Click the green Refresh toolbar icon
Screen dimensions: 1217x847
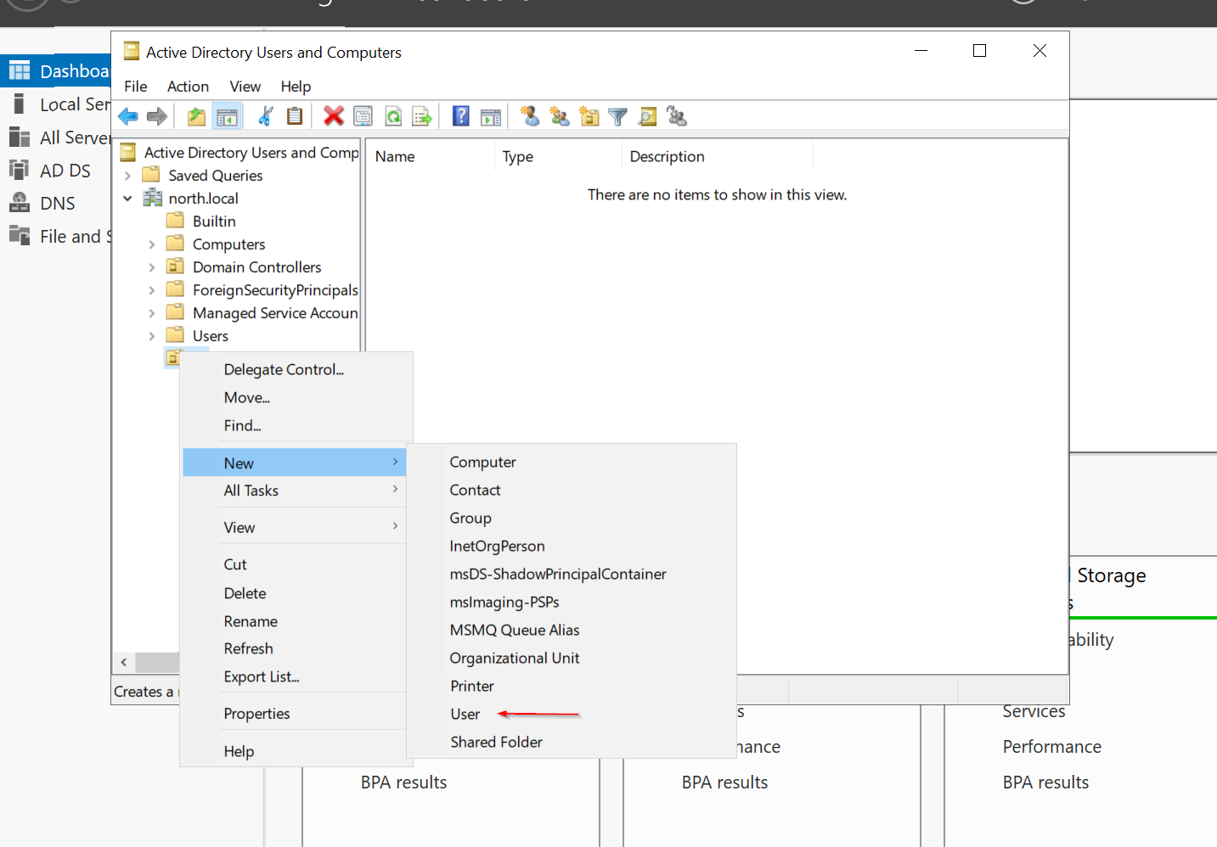pos(393,116)
